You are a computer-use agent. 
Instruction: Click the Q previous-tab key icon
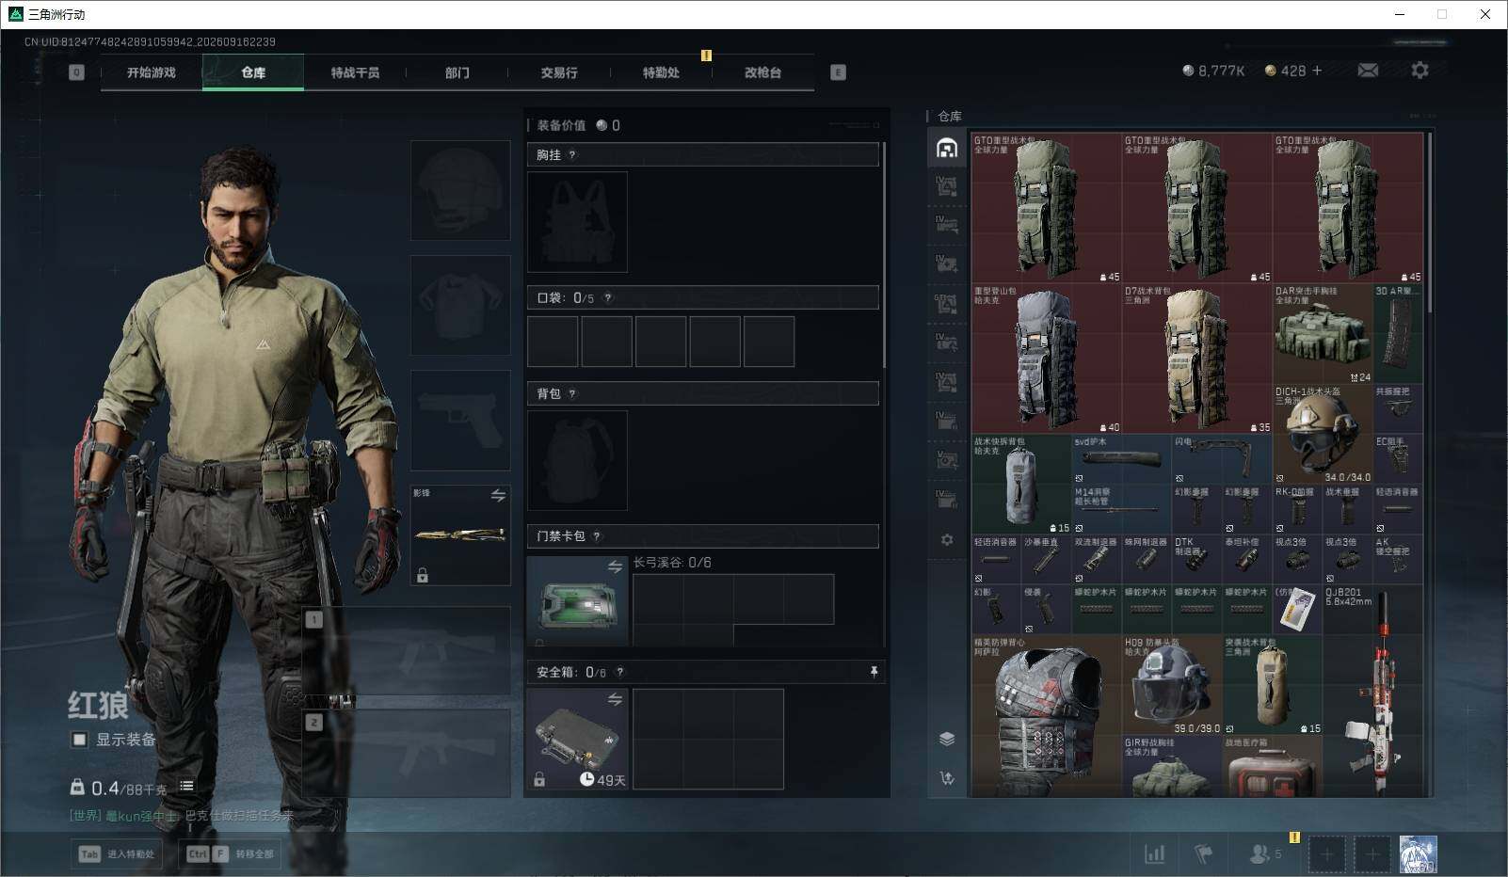pos(76,72)
